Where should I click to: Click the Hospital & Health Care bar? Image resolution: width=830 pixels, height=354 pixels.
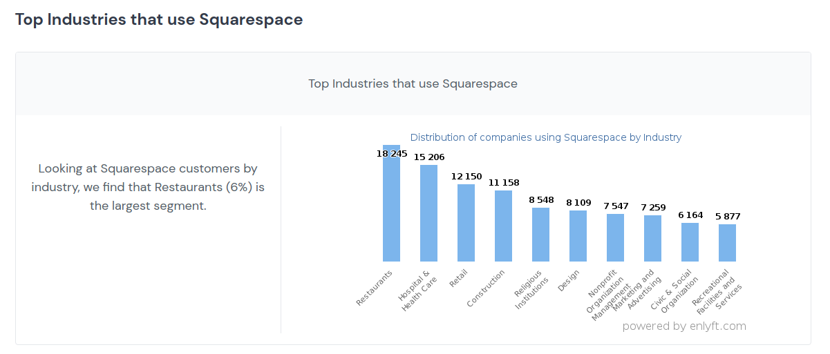428,213
